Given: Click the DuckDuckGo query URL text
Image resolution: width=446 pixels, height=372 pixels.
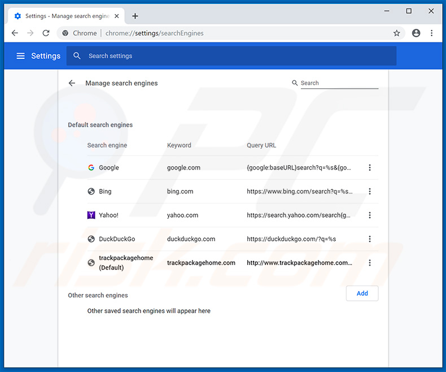Looking at the screenshot, I should 291,239.
